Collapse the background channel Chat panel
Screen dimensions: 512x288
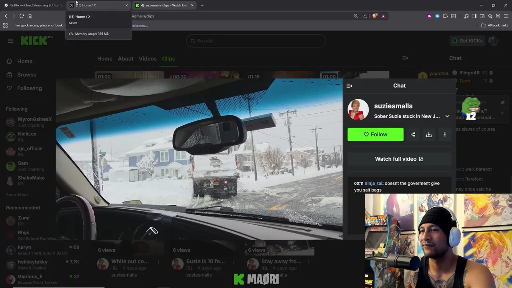pos(405,58)
